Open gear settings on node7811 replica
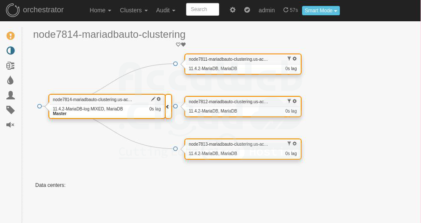 pos(294,59)
